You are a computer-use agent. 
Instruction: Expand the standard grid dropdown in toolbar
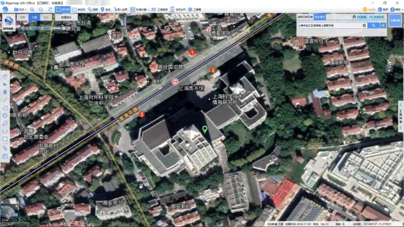click(139, 10)
